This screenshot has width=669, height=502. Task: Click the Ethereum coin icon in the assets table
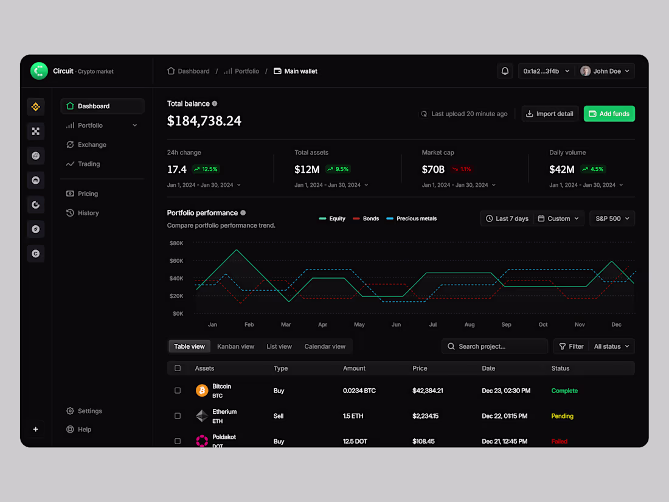tap(202, 416)
